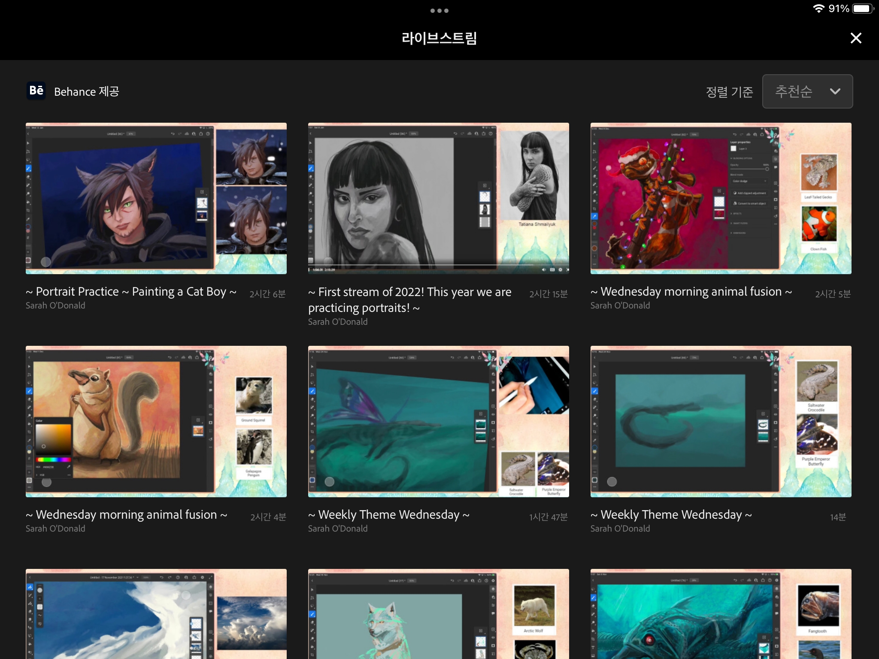Open the black-and-white portrait stream thumbnail
This screenshot has width=879, height=659.
point(438,198)
